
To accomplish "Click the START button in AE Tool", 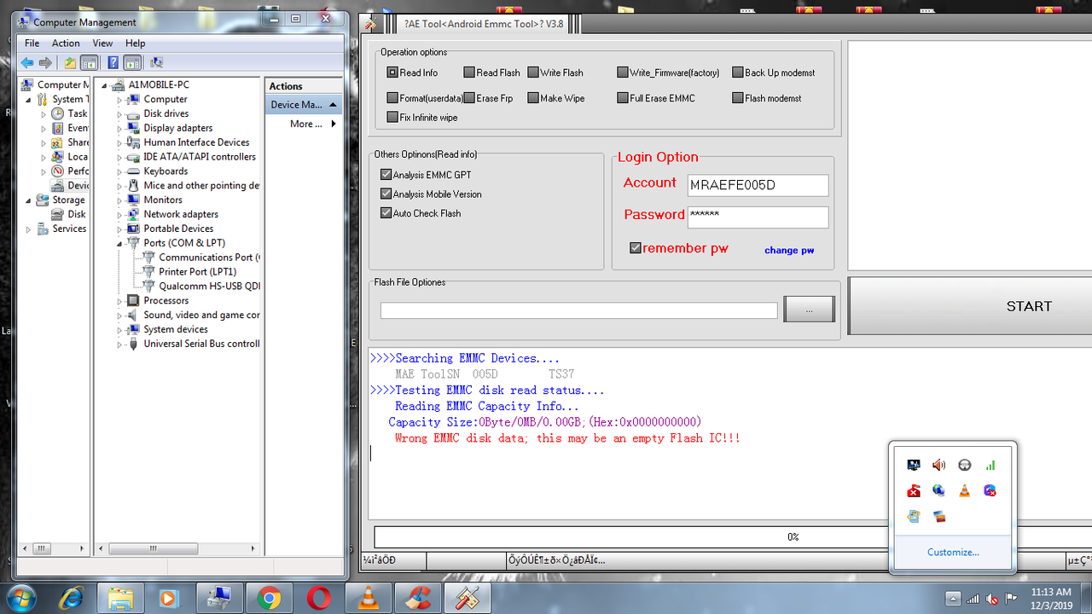I will point(970,306).
